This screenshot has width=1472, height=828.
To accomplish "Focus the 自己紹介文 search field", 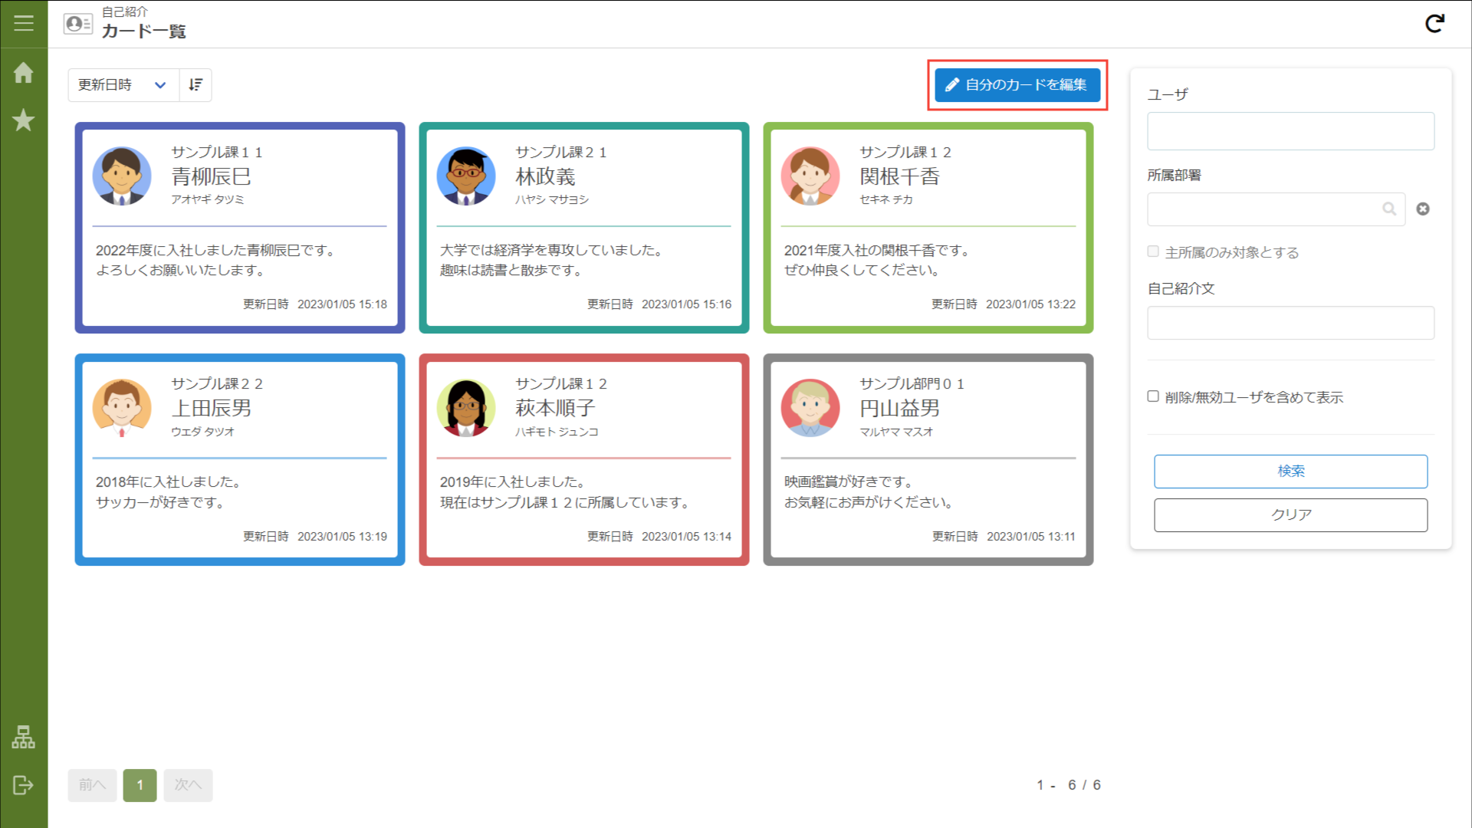I will coord(1290,323).
